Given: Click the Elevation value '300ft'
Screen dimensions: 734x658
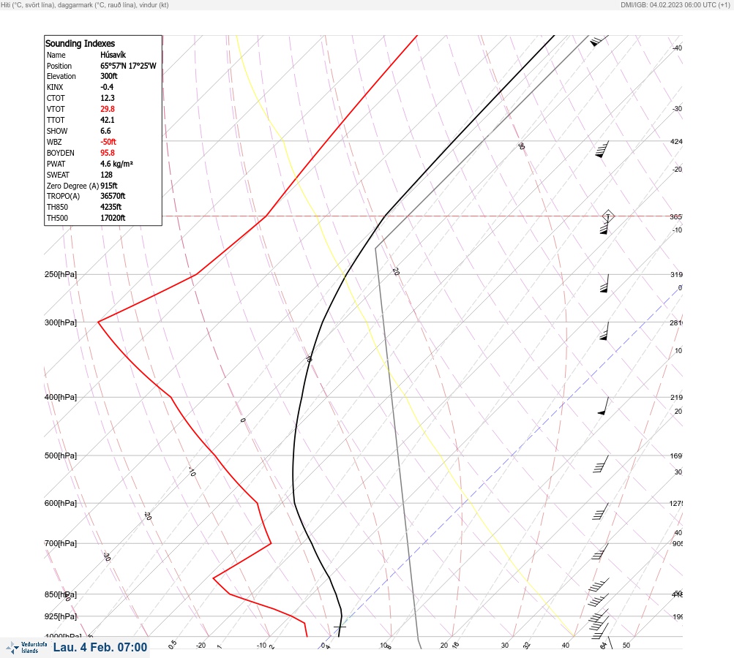Looking at the screenshot, I should point(108,76).
